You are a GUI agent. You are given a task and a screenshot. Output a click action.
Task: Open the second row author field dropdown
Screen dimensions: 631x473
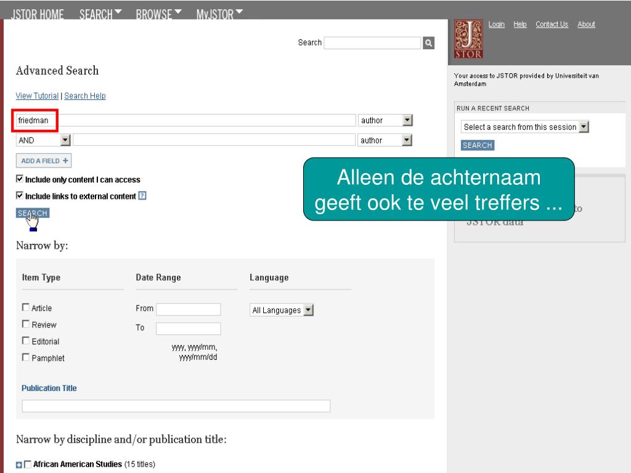click(385, 140)
